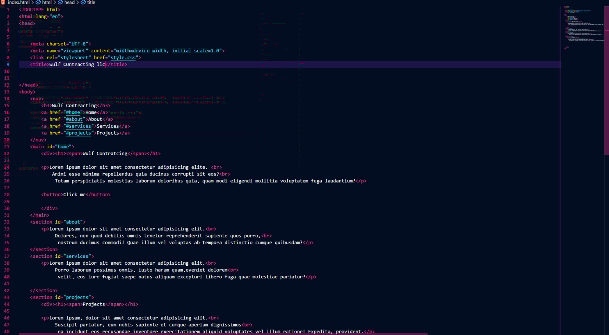This screenshot has height=335, width=609.
Task: Click the "Home" link text on line 16
Action: point(91,112)
